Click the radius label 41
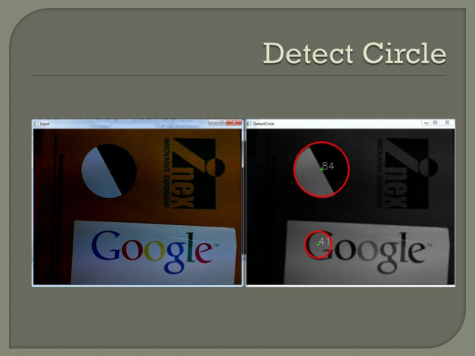Image resolution: width=475 pixels, height=356 pixels. pos(324,241)
